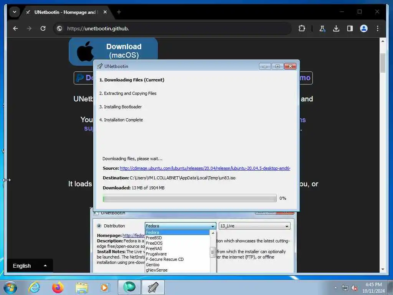Choose Gentoo in distribution list
393x295 pixels.
point(177,265)
